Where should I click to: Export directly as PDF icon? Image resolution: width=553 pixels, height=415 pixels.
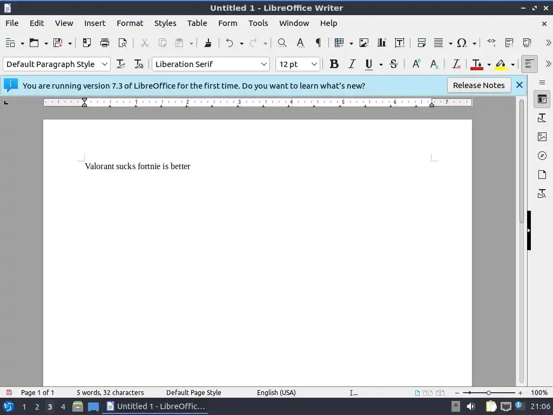coord(86,43)
